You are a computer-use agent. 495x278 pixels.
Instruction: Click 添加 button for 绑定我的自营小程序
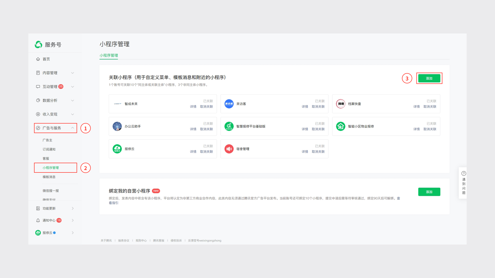click(429, 192)
